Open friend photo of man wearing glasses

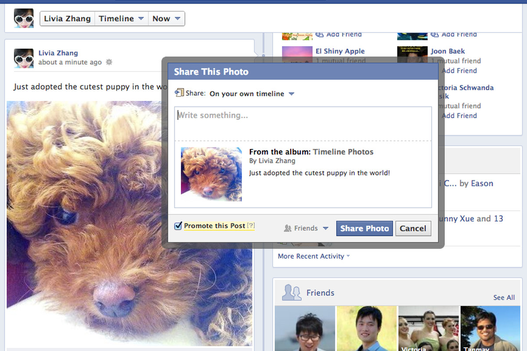pyautogui.click(x=305, y=329)
